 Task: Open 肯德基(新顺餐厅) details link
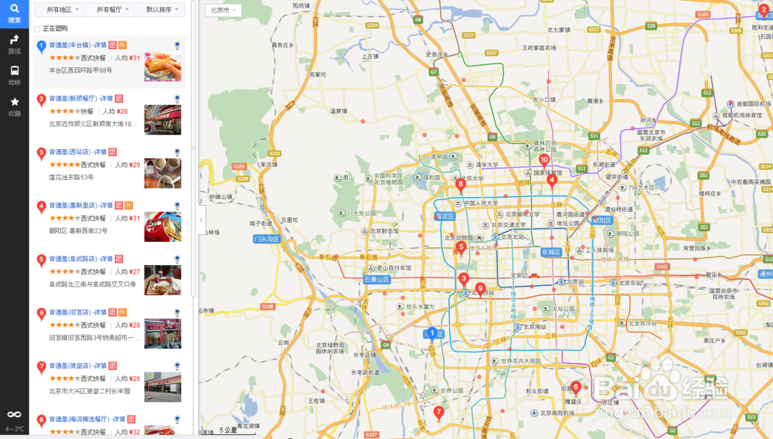pyautogui.click(x=81, y=98)
